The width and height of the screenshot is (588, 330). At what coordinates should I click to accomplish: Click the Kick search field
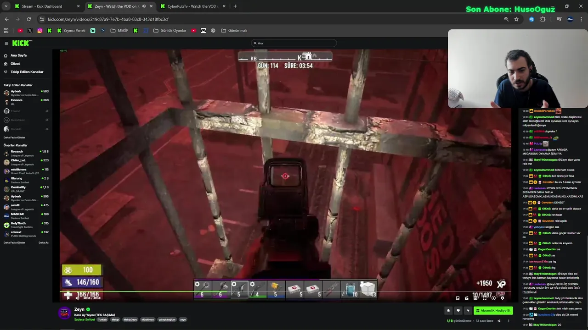pyautogui.click(x=294, y=43)
